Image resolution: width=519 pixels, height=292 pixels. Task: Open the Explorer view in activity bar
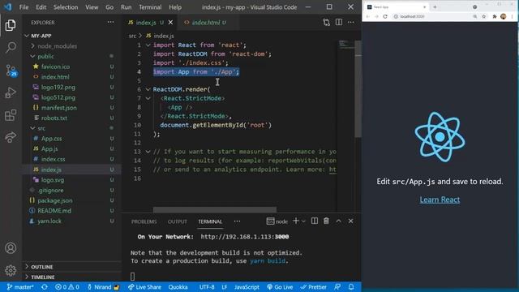(x=11, y=25)
